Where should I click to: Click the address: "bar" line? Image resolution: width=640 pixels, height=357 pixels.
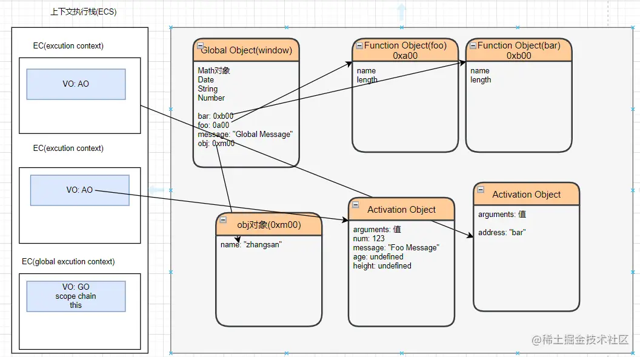tap(502, 233)
